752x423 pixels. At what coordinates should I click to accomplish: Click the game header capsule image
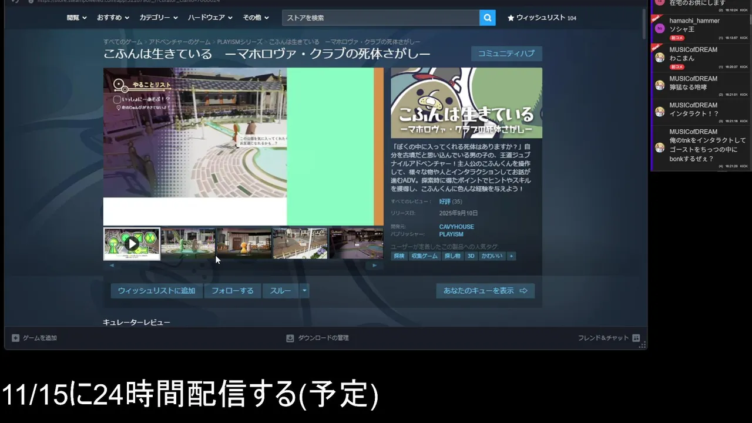coord(466,103)
